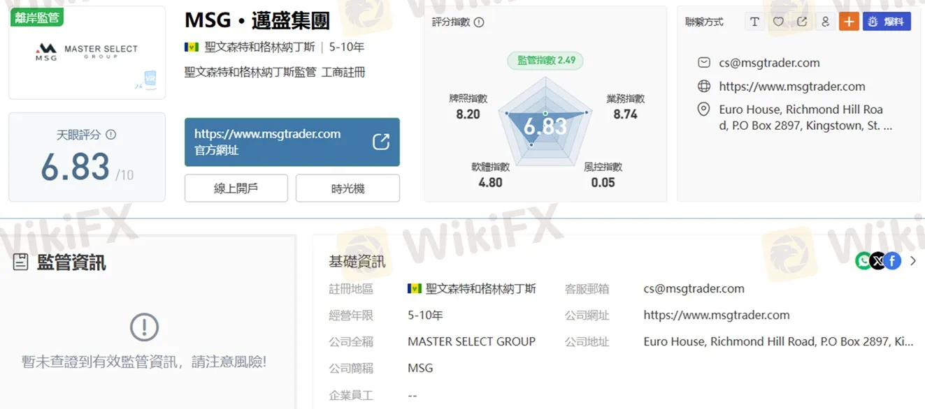Screen dimensions: 925x409
Task: Click the blue 爆料 button
Action: (x=887, y=22)
